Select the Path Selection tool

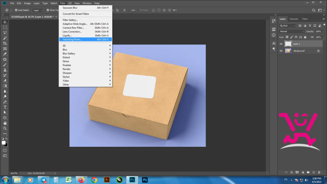[x=5, y=112]
